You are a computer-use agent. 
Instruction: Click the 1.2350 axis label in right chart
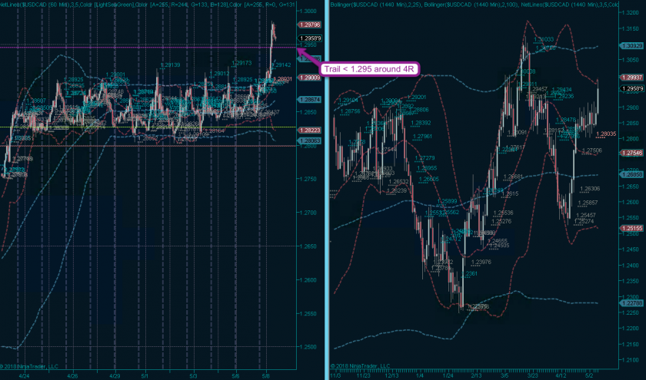tap(631, 281)
